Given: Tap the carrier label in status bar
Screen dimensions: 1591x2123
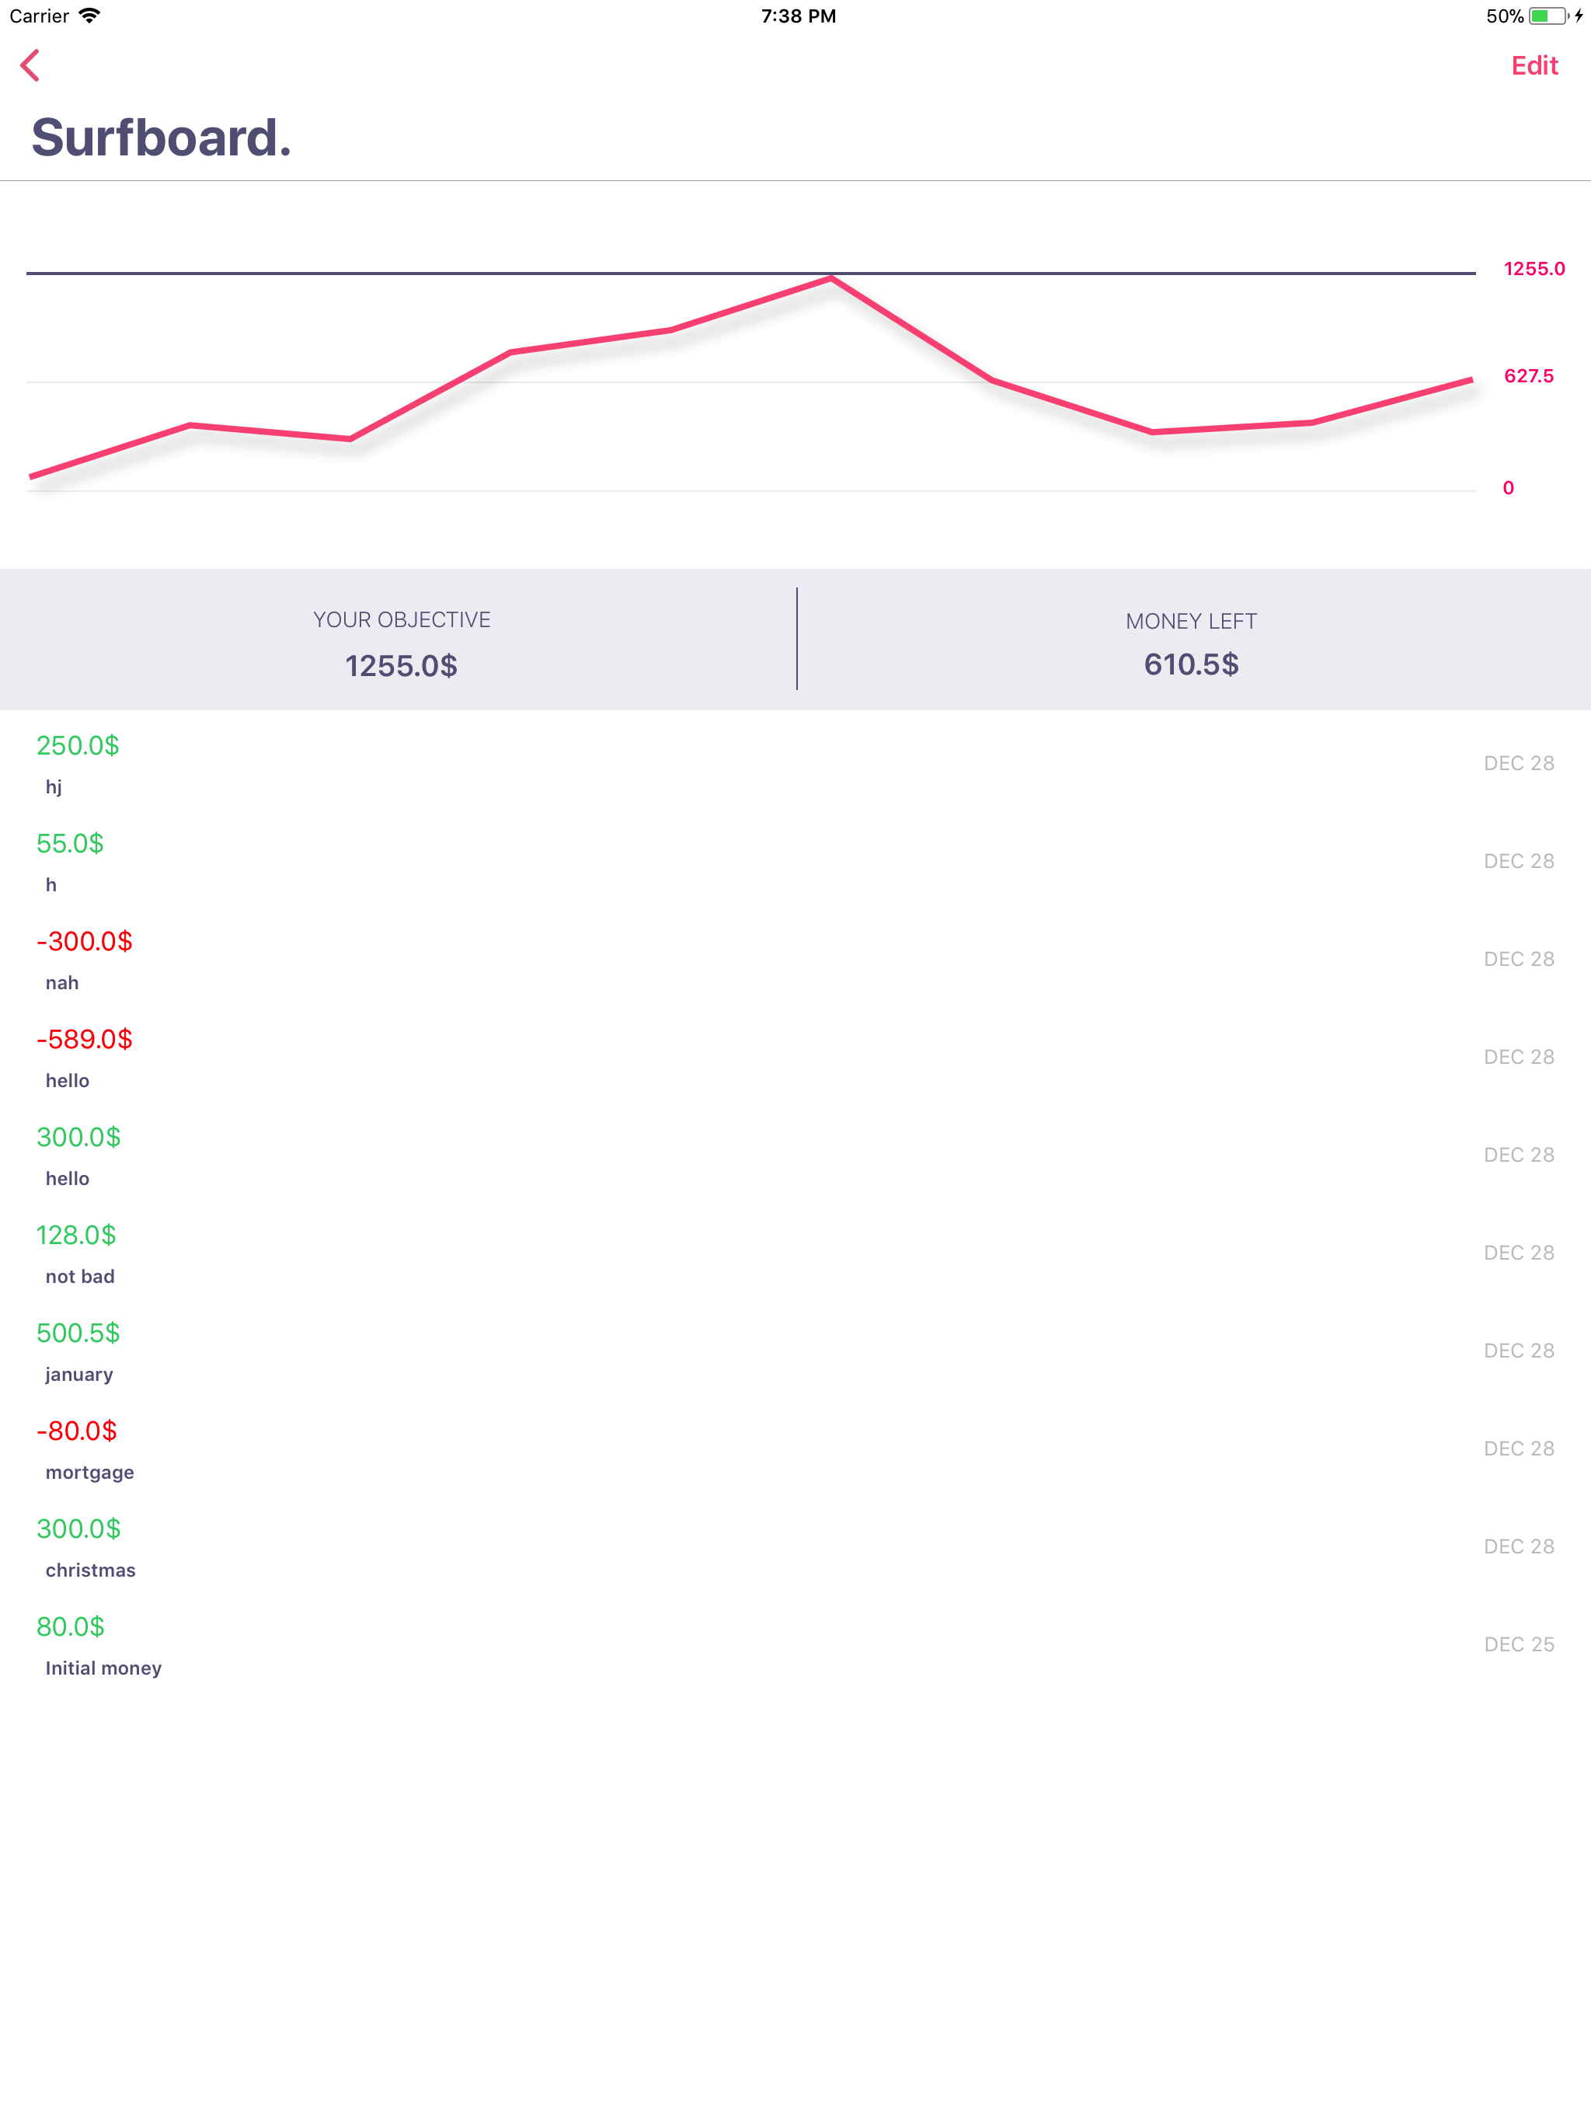Looking at the screenshot, I should (40, 16).
